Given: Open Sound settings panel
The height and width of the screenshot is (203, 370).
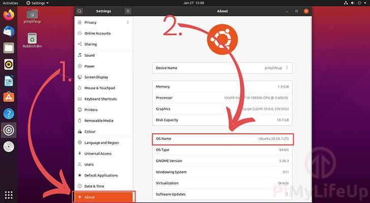Looking at the screenshot, I should coord(104,55).
